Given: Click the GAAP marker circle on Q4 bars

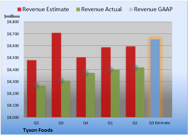Looking at the screenshot, I should tap(86, 73).
